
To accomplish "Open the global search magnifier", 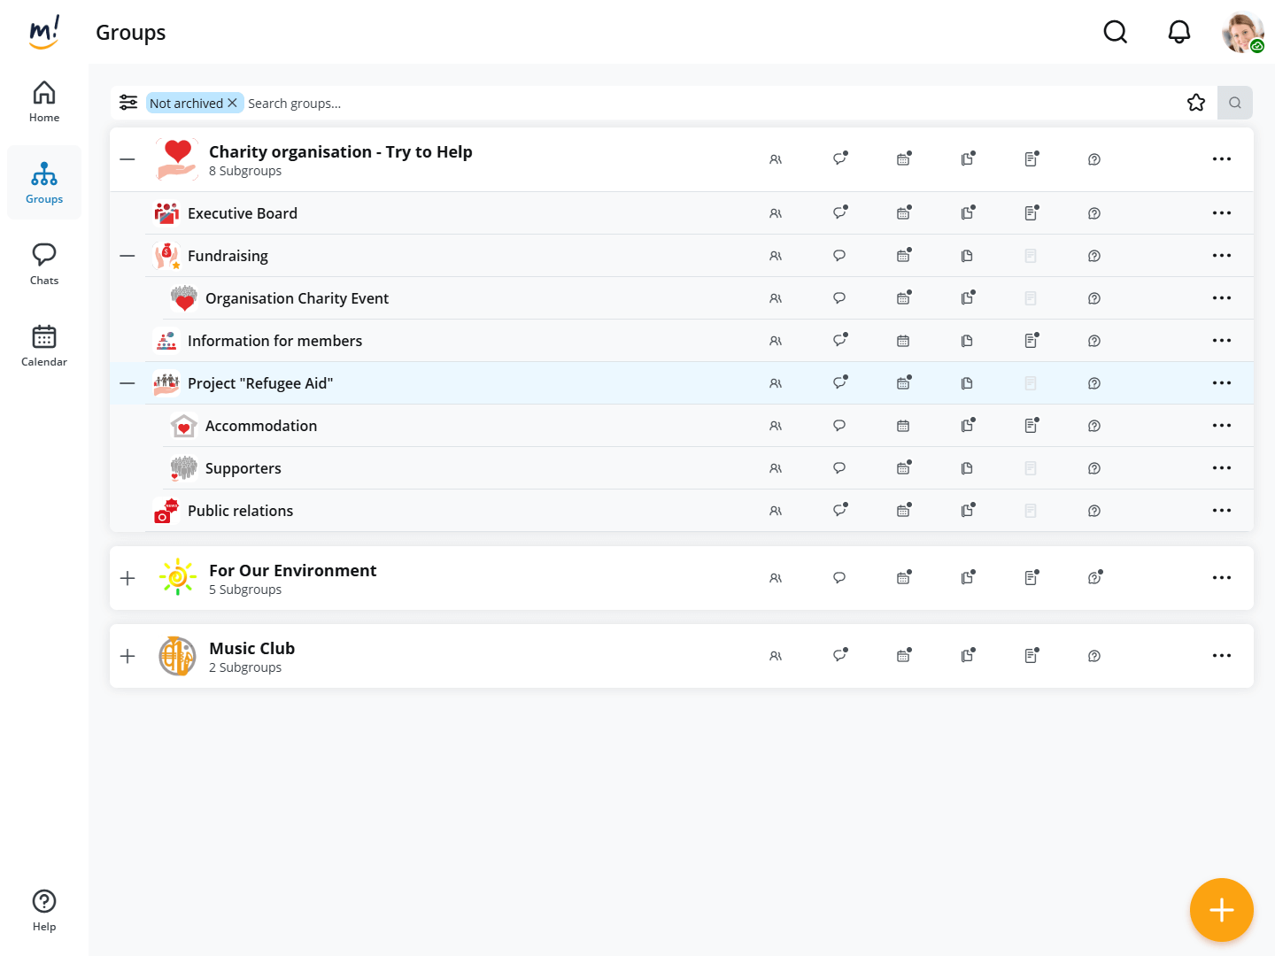I will coord(1115,33).
